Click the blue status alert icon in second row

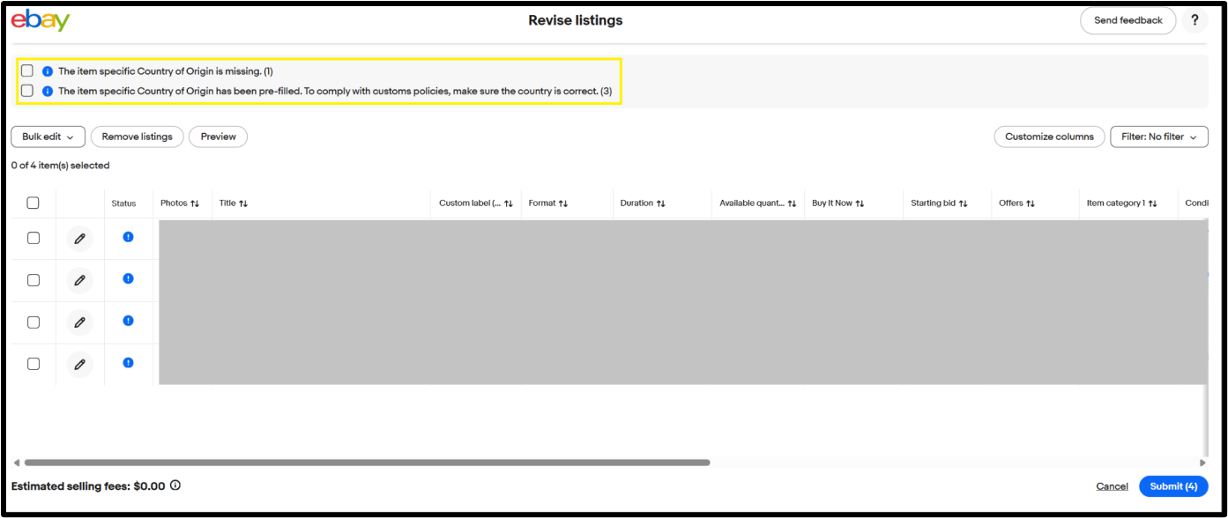(128, 278)
